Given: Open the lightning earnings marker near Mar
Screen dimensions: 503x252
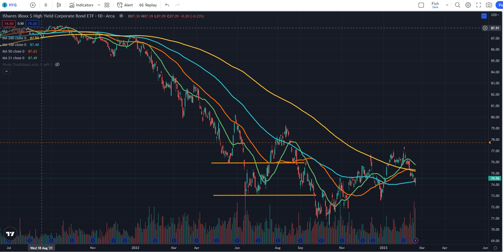Looking at the screenshot, I should pyautogui.click(x=415, y=240).
